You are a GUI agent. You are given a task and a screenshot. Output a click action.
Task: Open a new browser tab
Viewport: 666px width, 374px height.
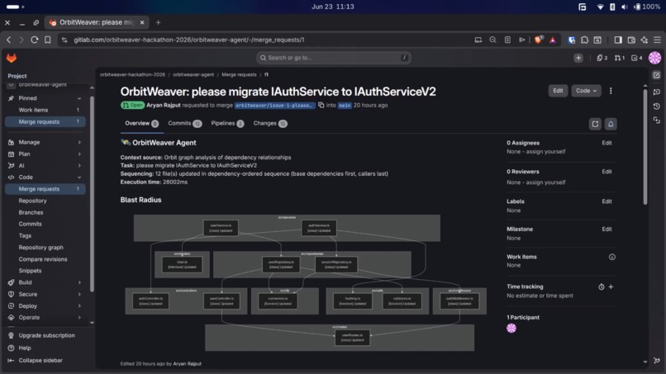pos(158,22)
